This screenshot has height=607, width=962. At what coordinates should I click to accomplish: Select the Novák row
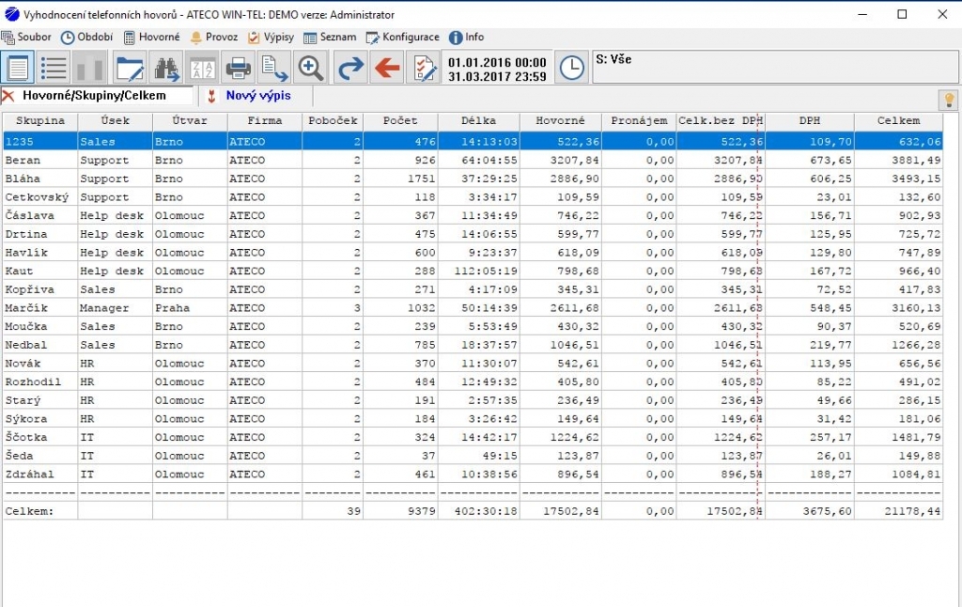click(x=473, y=364)
